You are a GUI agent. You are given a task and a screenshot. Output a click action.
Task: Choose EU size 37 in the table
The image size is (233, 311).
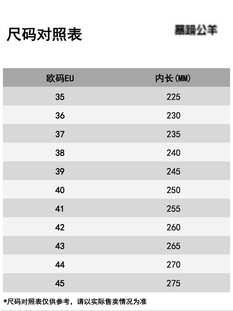[x=60, y=134]
